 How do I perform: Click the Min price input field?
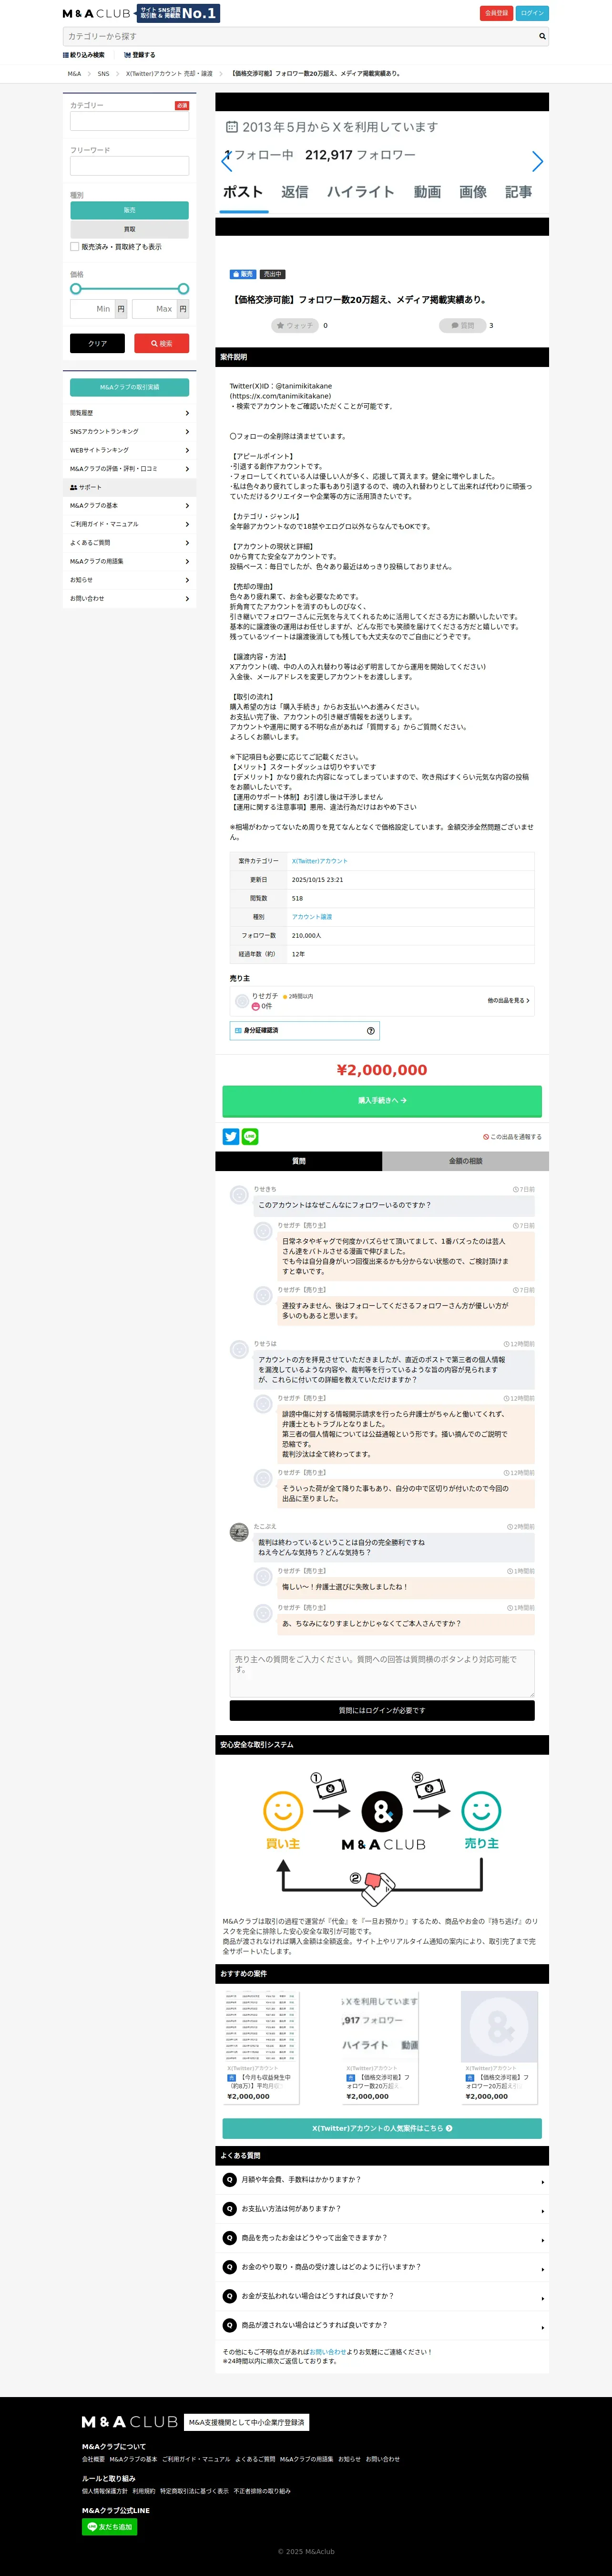click(x=92, y=309)
